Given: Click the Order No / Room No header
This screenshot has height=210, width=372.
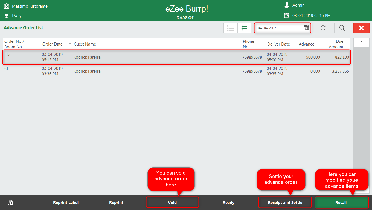Looking at the screenshot, I should (14, 44).
